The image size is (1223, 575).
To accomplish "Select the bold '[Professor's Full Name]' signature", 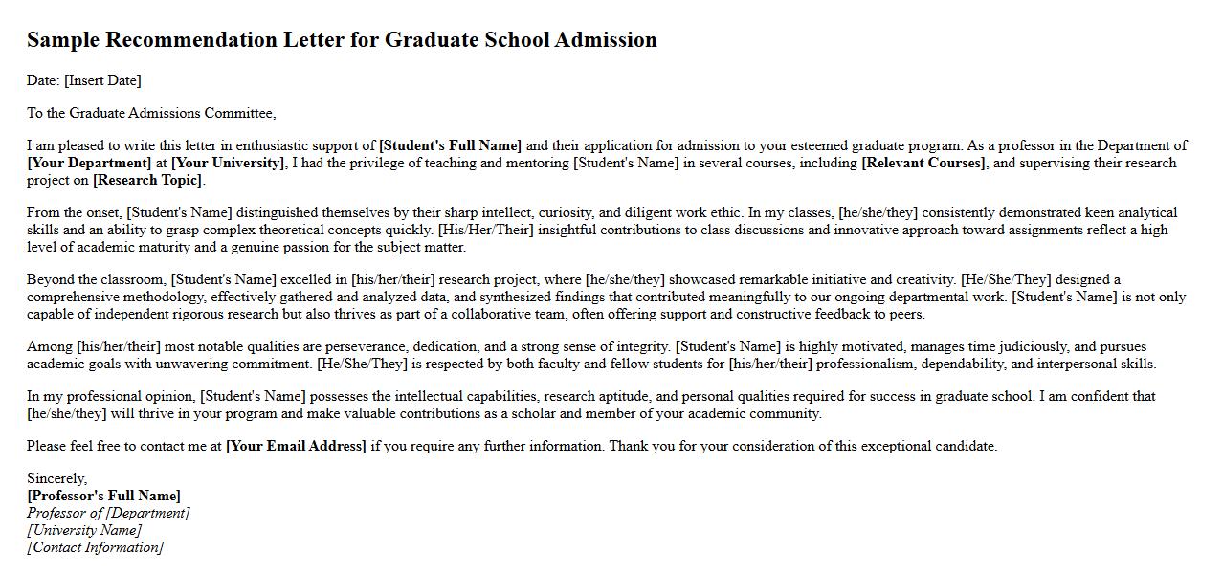I will click(x=103, y=496).
